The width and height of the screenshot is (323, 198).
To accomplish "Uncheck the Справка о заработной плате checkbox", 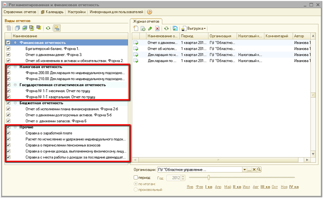I will click(8, 133).
